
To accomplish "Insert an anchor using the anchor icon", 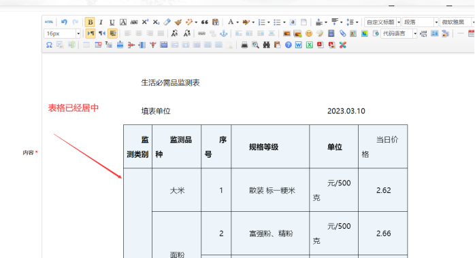I will [224, 33].
